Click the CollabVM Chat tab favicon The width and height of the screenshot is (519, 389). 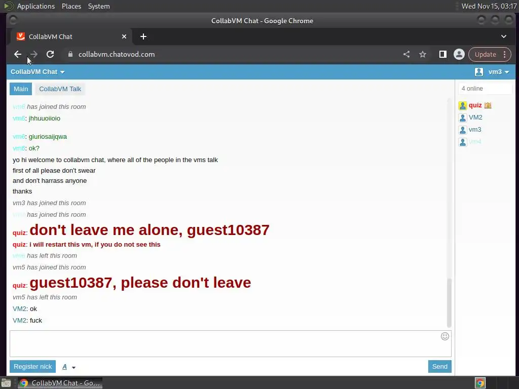pyautogui.click(x=21, y=36)
